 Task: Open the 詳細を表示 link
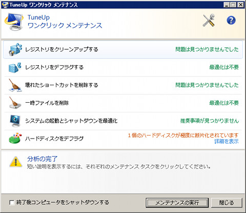point(227,142)
